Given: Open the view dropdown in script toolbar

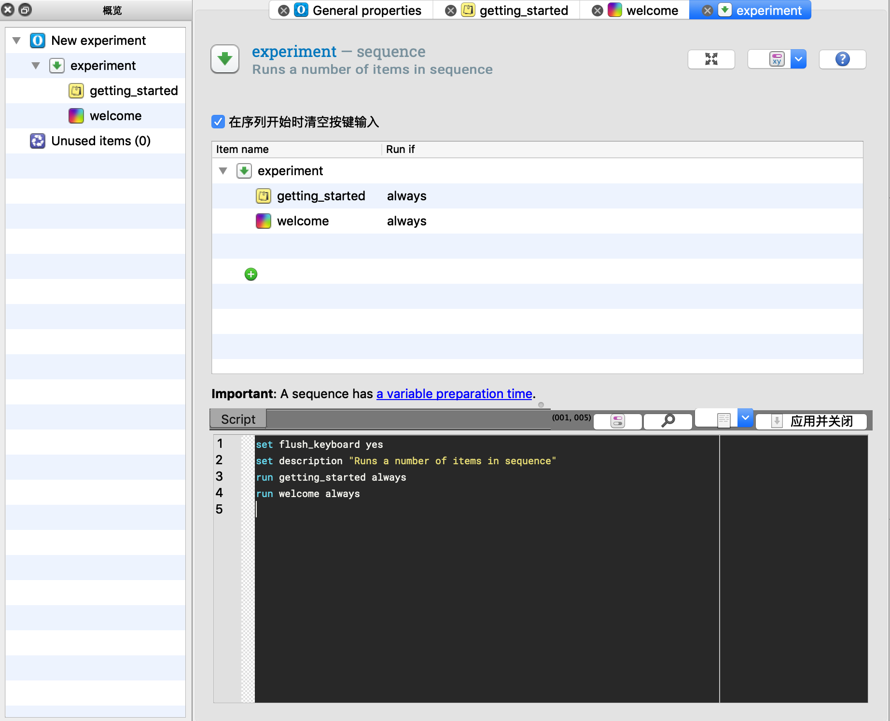Looking at the screenshot, I should [745, 418].
